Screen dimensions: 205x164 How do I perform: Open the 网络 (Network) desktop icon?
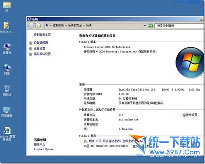click(7, 69)
